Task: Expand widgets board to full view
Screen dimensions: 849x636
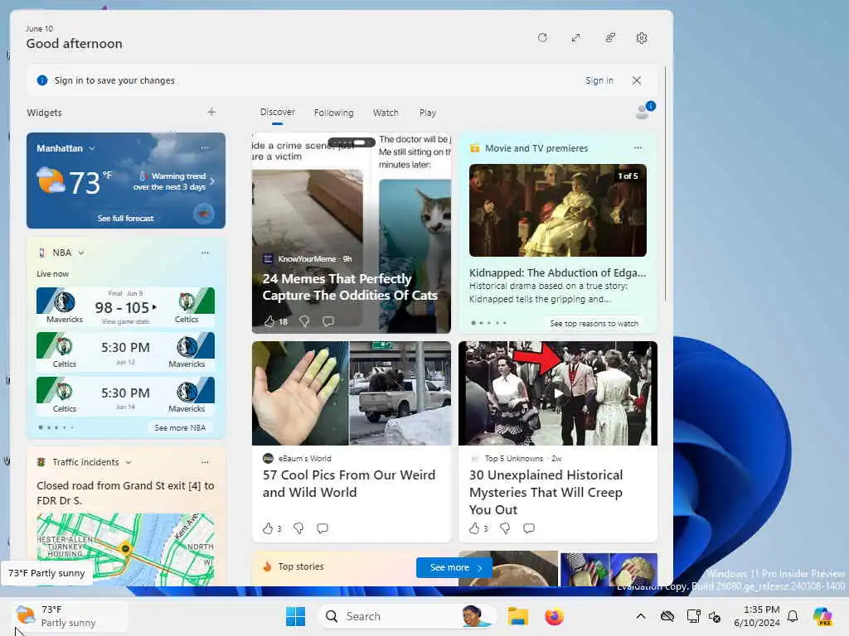Action: click(575, 38)
